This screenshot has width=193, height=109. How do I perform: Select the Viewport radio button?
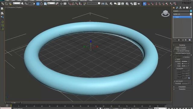click(176, 57)
